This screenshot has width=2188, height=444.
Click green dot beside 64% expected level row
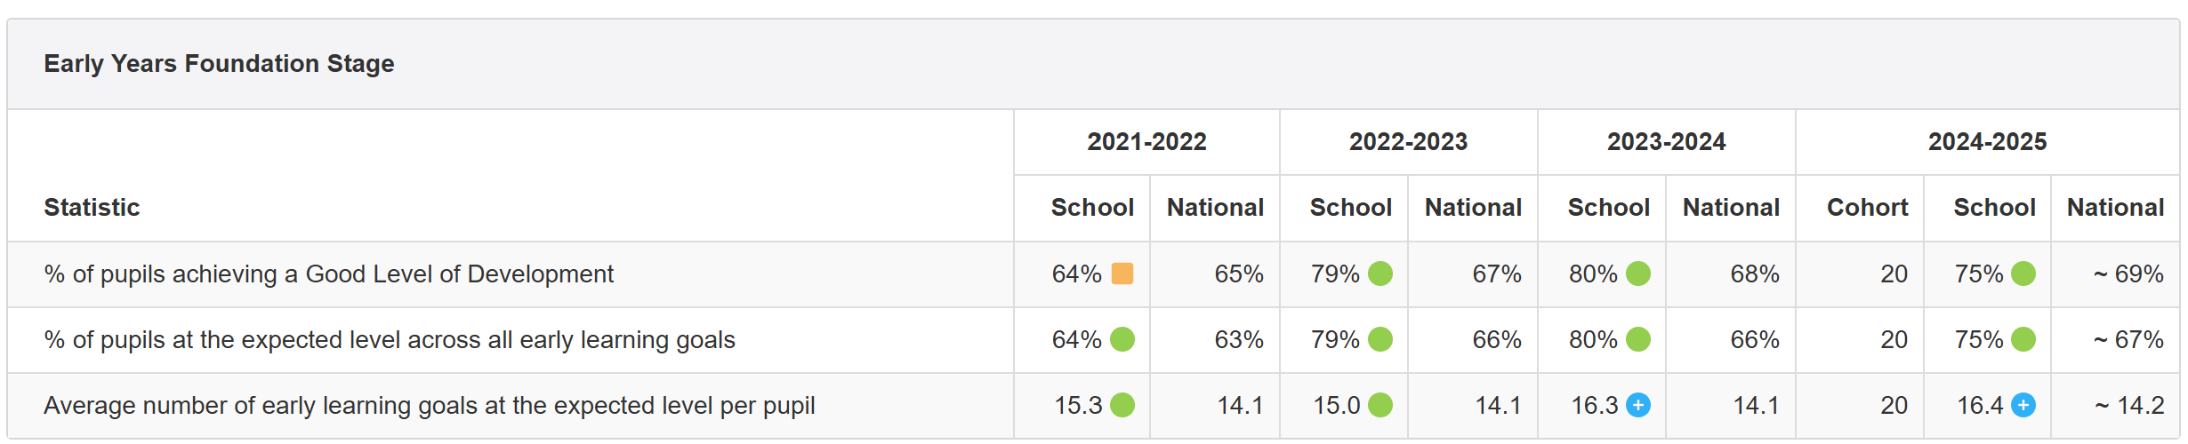point(1122,339)
